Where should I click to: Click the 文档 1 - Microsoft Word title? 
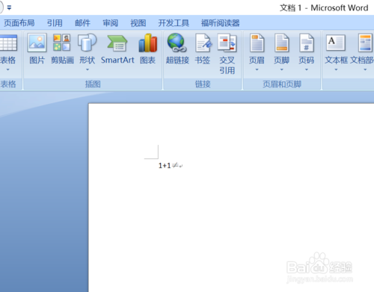point(324,8)
